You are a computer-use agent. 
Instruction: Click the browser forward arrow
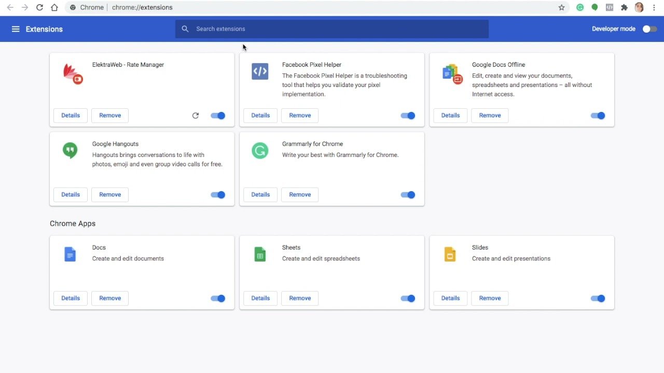click(24, 7)
